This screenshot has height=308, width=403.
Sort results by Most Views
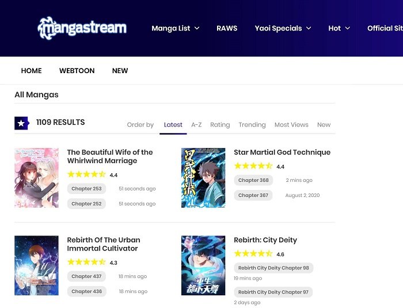pos(291,125)
